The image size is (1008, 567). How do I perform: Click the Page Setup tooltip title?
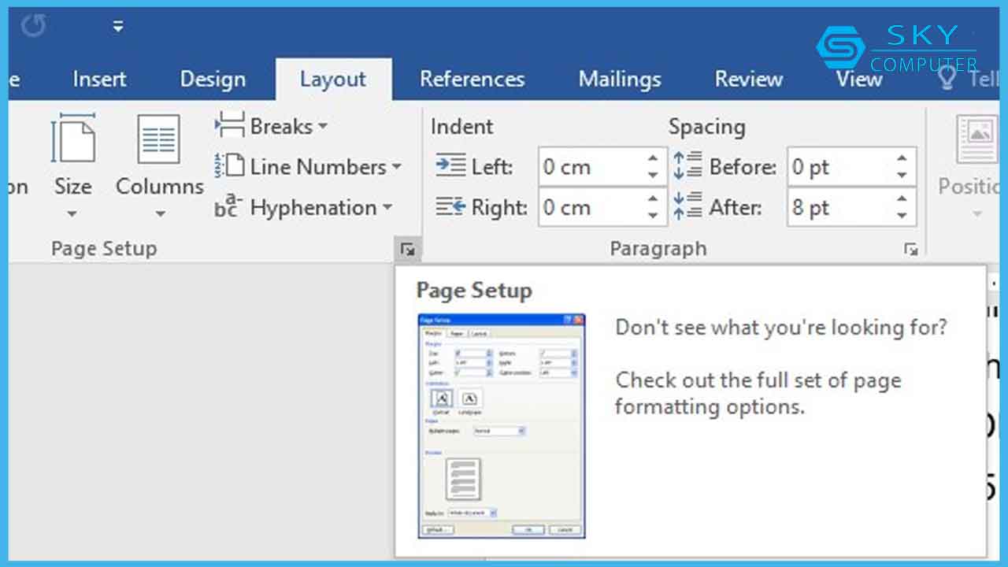point(474,291)
